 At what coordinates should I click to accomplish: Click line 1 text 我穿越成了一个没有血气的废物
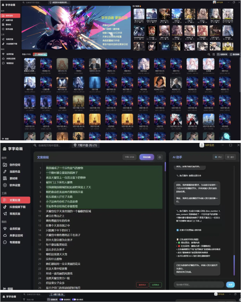[64, 168]
